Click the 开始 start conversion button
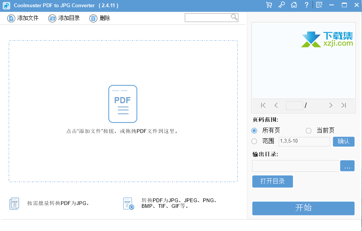This screenshot has width=362, height=231. click(x=303, y=208)
